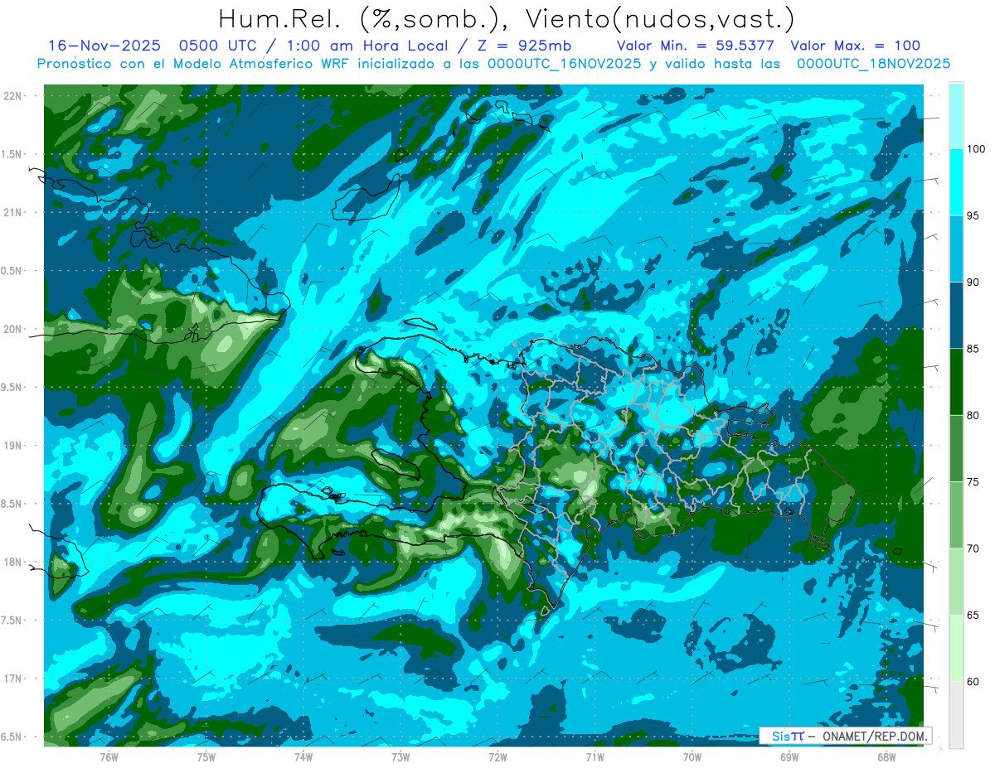The image size is (995, 768).
Task: Click the longitude axis label '70W'
Action: point(692,756)
